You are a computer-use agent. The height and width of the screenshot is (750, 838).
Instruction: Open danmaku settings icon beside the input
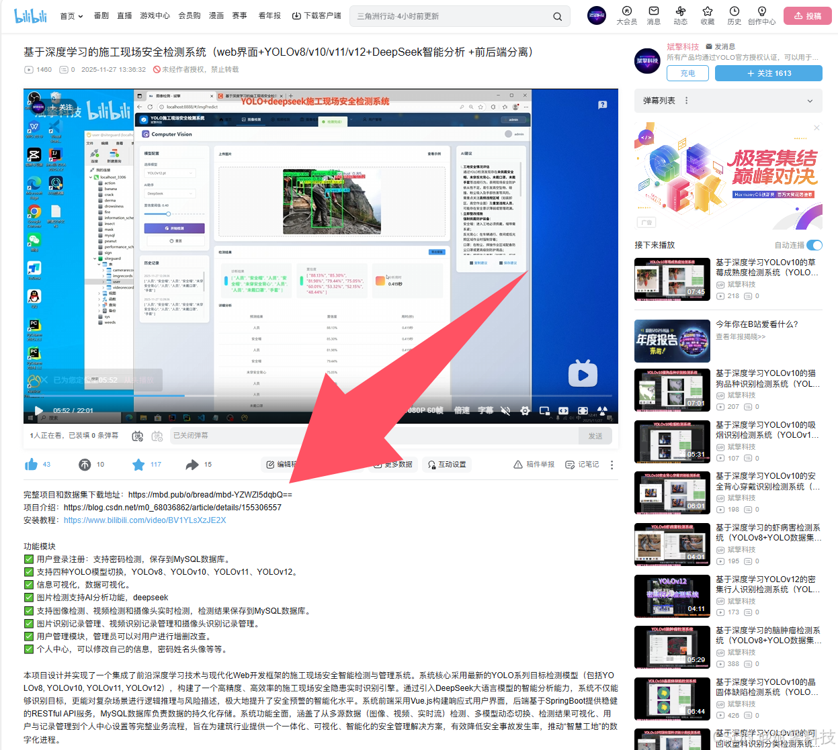[x=157, y=436]
